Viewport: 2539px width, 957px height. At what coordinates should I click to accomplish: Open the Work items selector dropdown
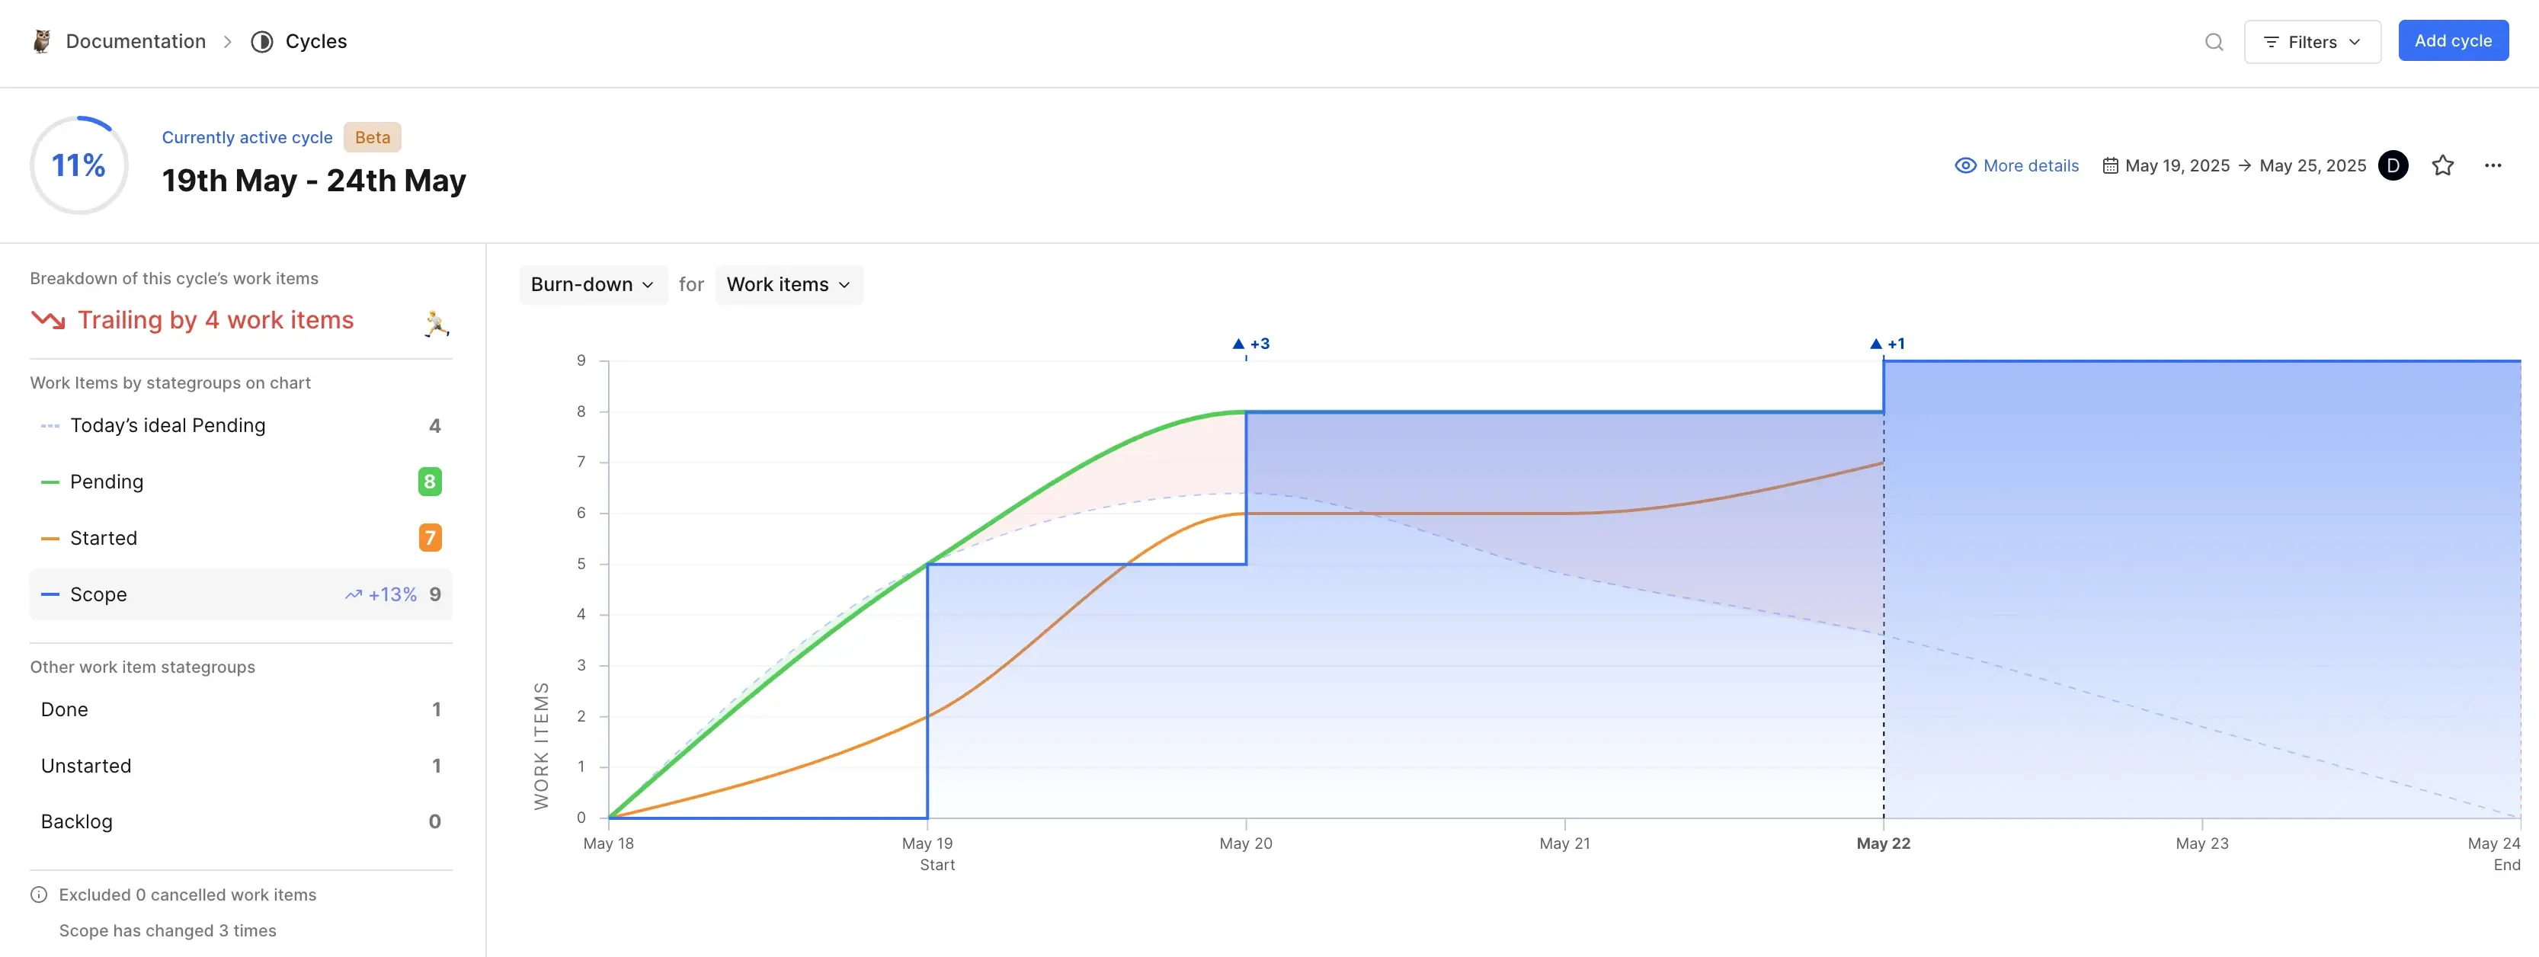click(789, 284)
